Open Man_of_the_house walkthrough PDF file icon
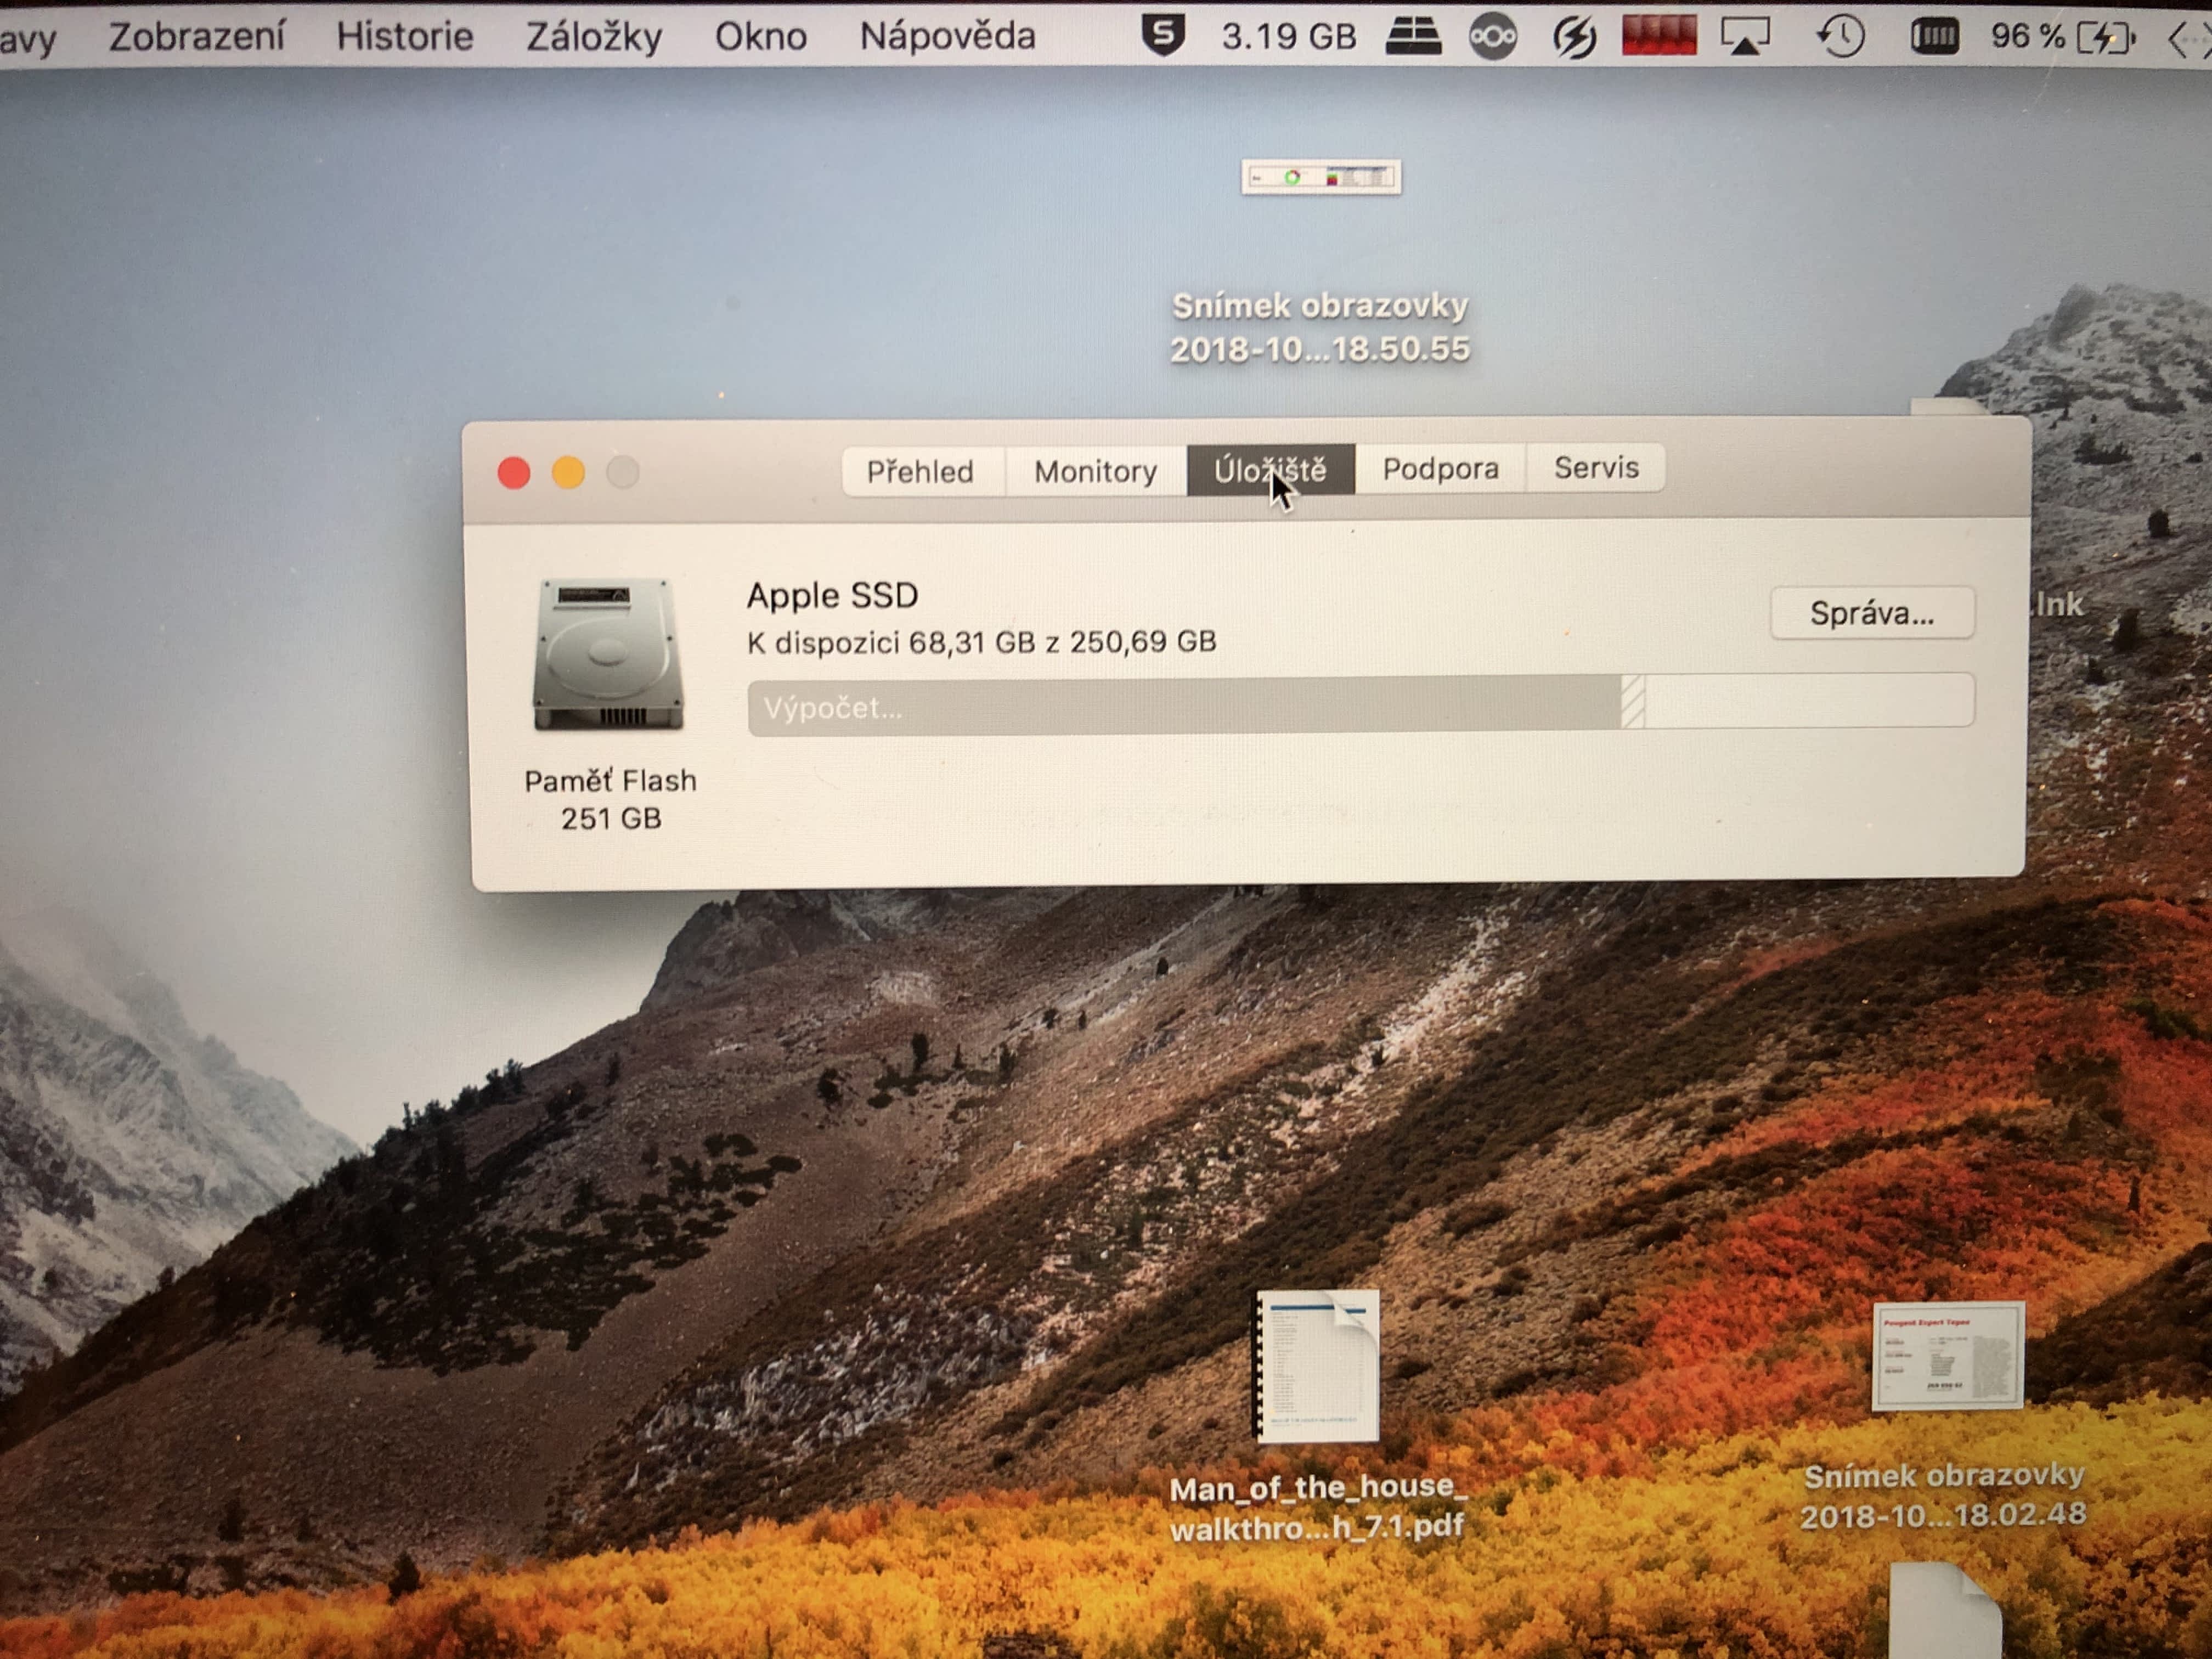 (1317, 1365)
